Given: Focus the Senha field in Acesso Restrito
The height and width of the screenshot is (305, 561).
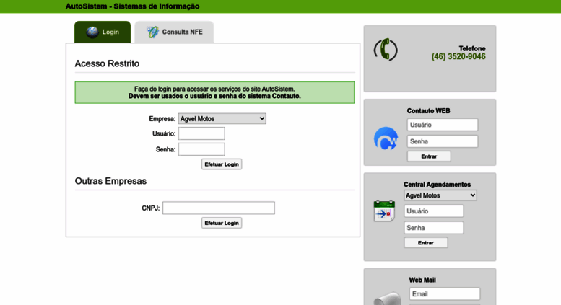Looking at the screenshot, I should [201, 149].
